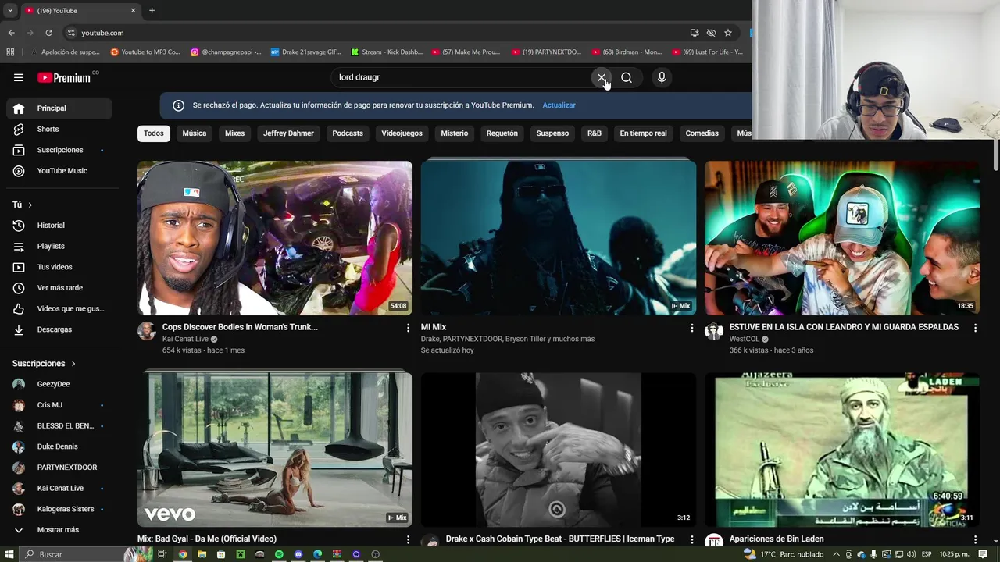Viewport: 1000px width, 562px height.
Task: Open options menu for 'Mi Mix'
Action: click(691, 328)
